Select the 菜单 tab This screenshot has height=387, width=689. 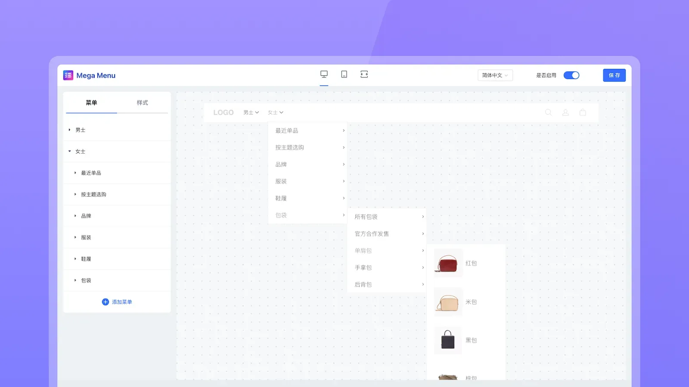click(91, 103)
